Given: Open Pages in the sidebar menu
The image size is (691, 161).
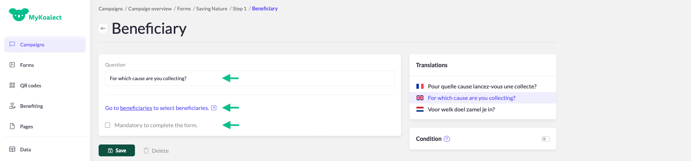Looking at the screenshot, I should pyautogui.click(x=26, y=126).
